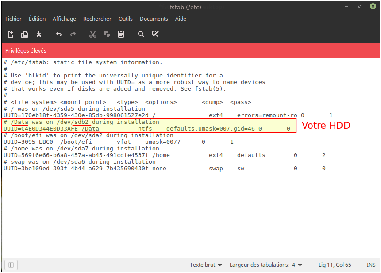Click 'sw' option in swap line
This screenshot has width=381, height=273.
point(241,169)
